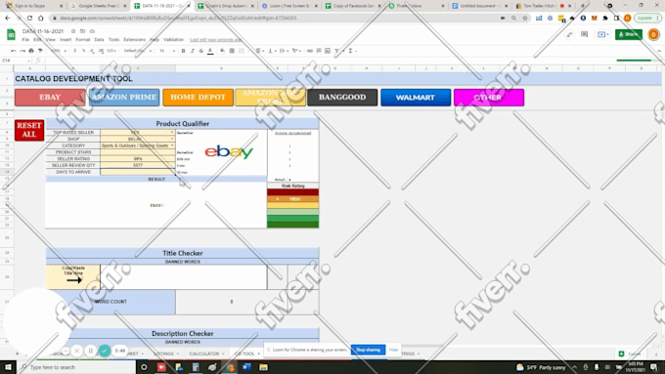Open the comment history icon

585,34
